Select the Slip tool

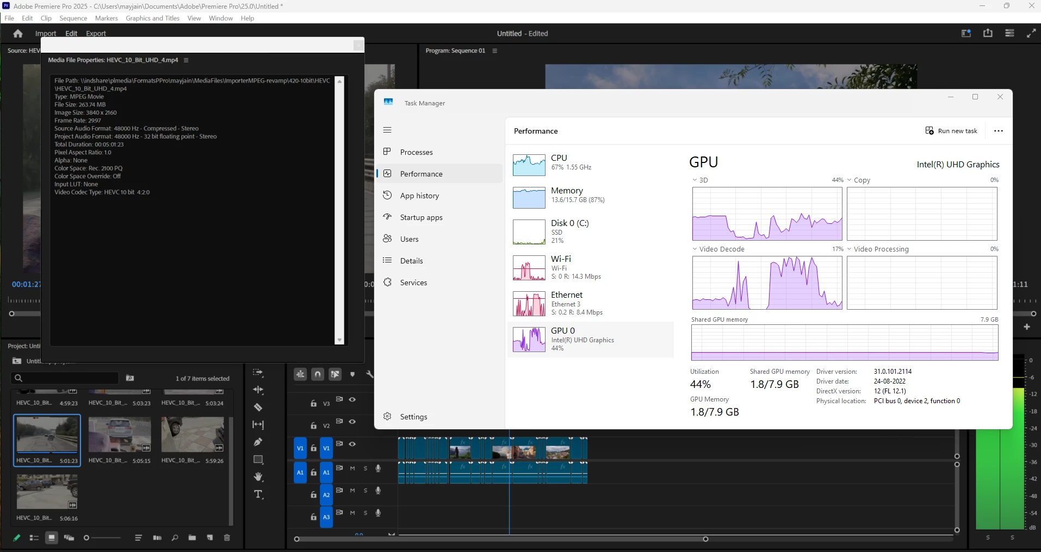click(258, 425)
